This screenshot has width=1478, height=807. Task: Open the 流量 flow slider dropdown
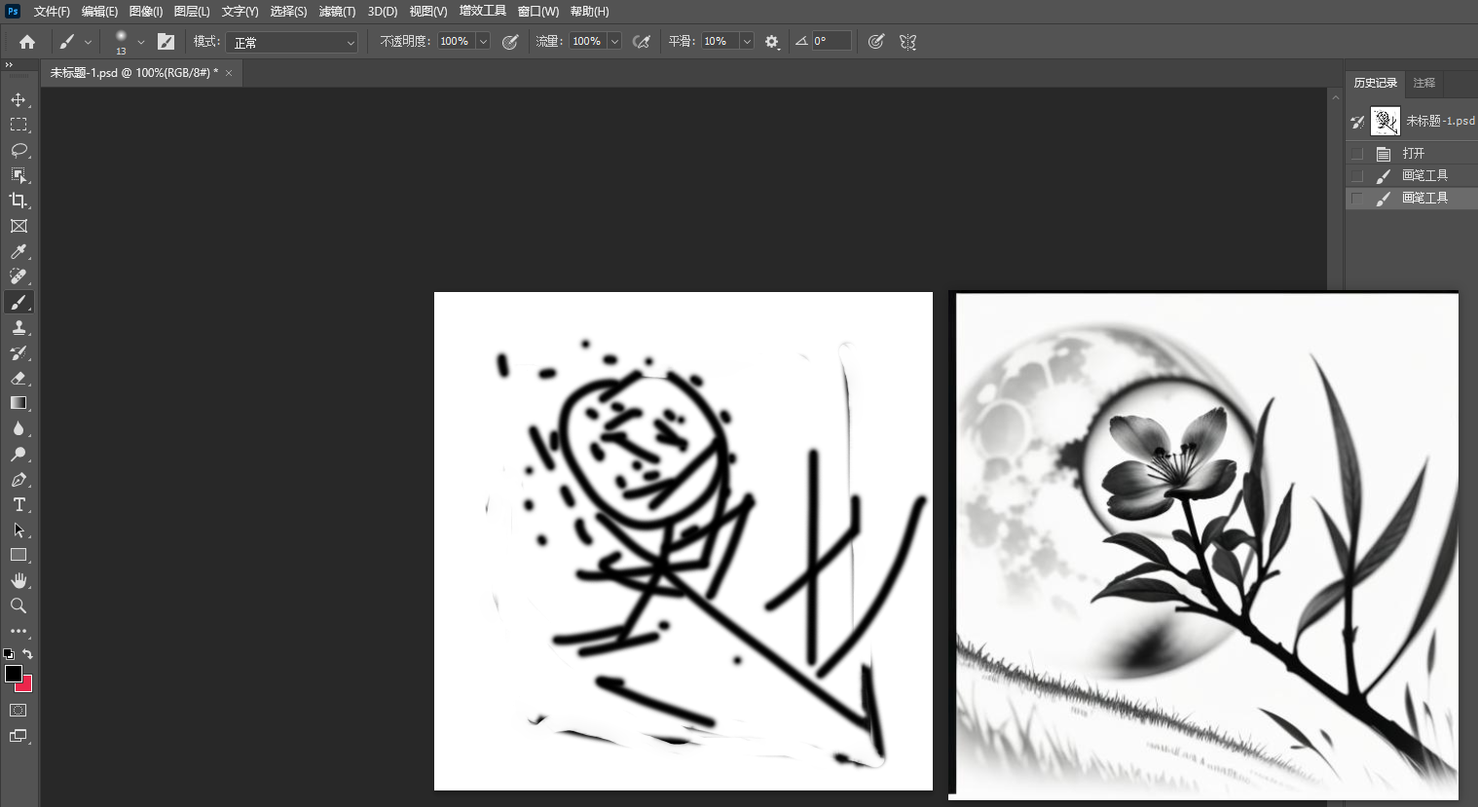(614, 42)
